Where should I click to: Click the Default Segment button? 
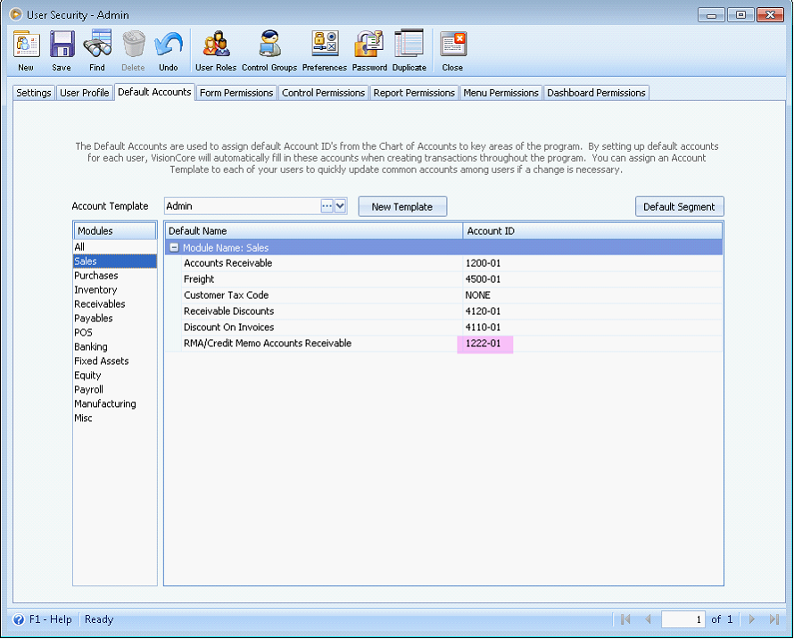click(679, 207)
